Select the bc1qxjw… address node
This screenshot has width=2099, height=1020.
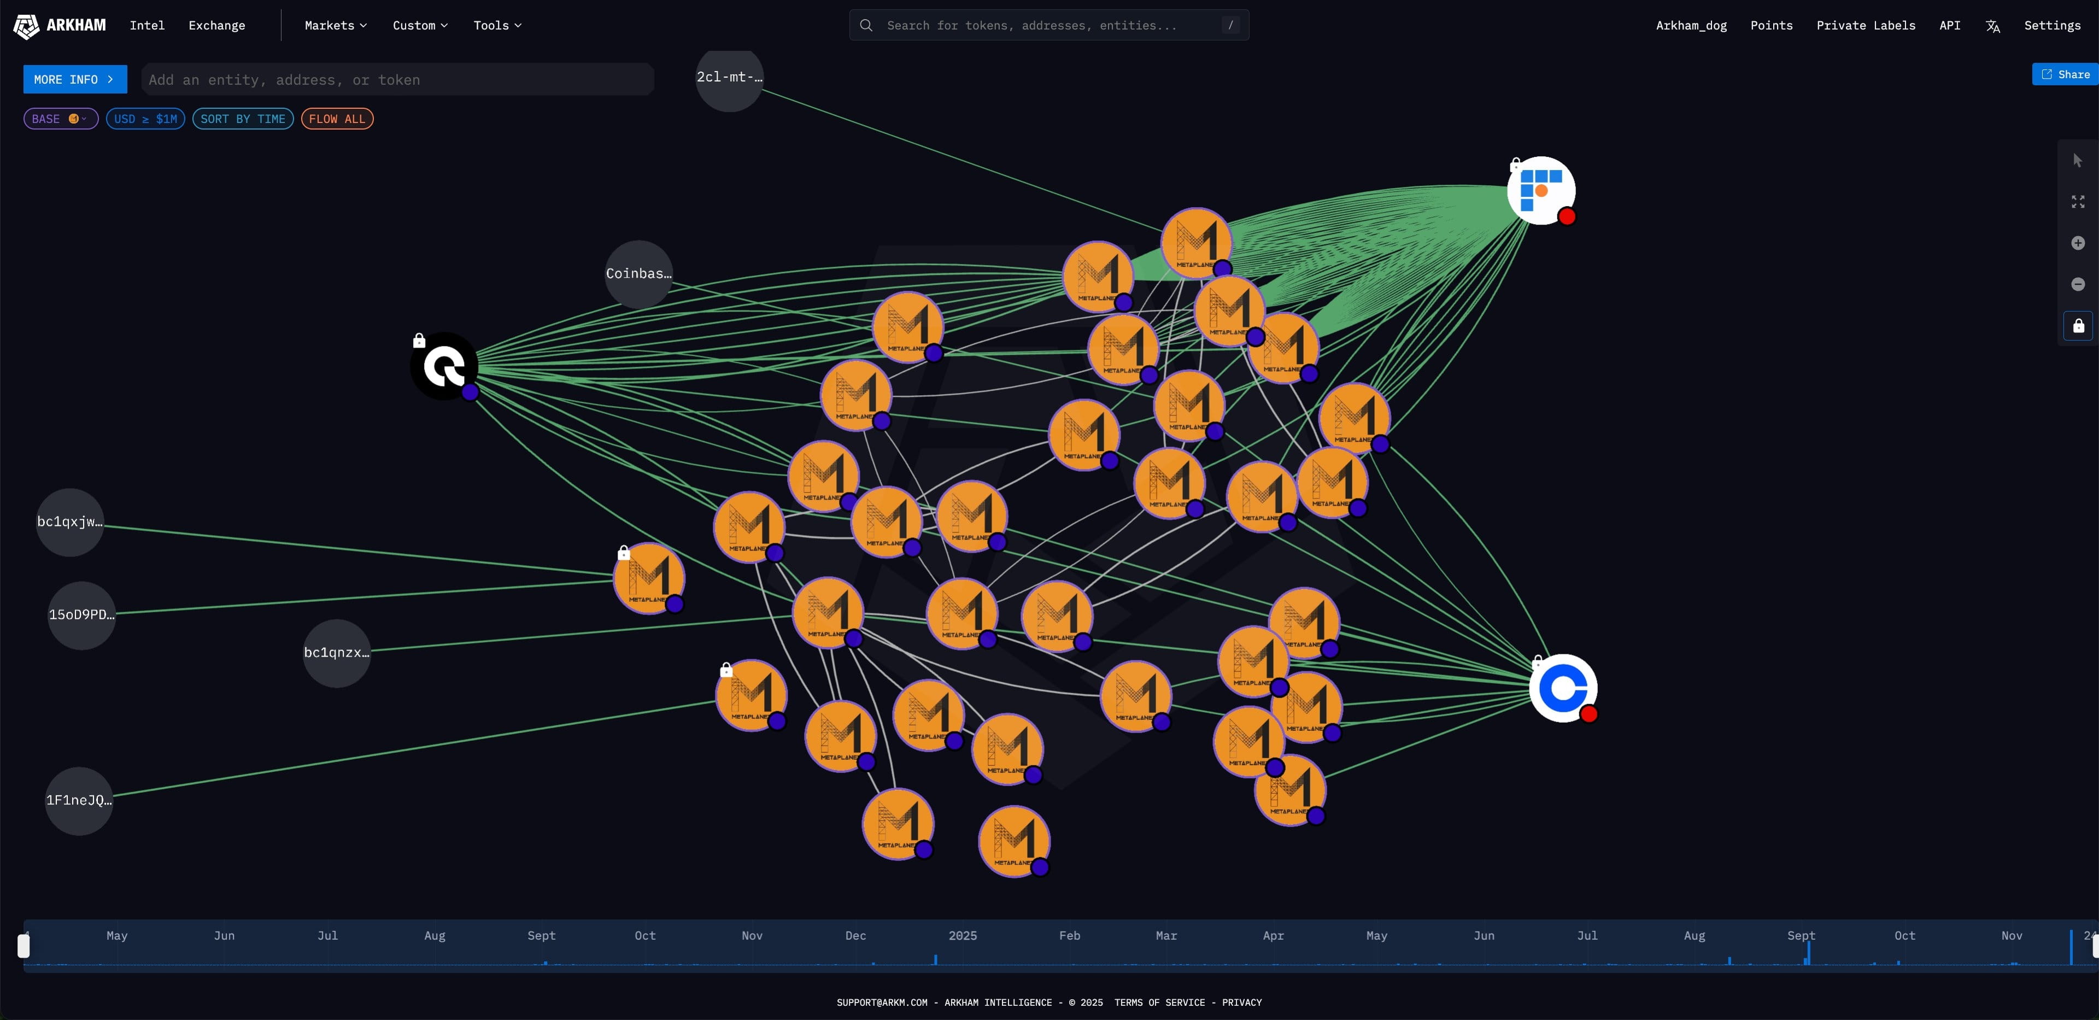click(70, 522)
